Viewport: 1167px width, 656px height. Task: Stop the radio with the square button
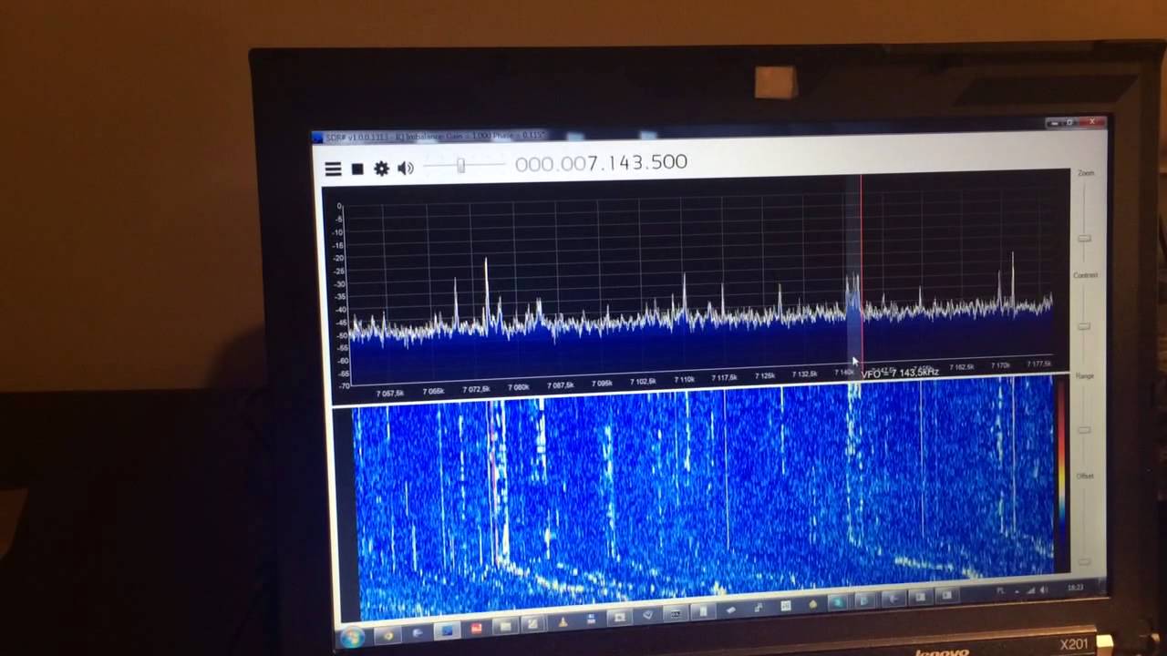(x=357, y=169)
